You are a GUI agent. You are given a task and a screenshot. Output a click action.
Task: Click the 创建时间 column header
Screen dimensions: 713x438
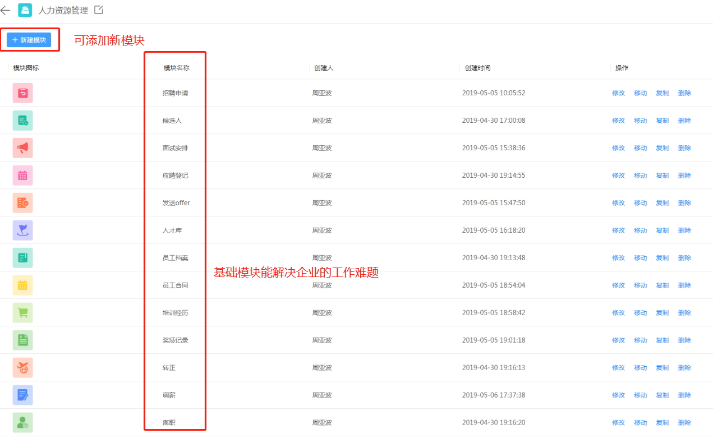point(477,68)
